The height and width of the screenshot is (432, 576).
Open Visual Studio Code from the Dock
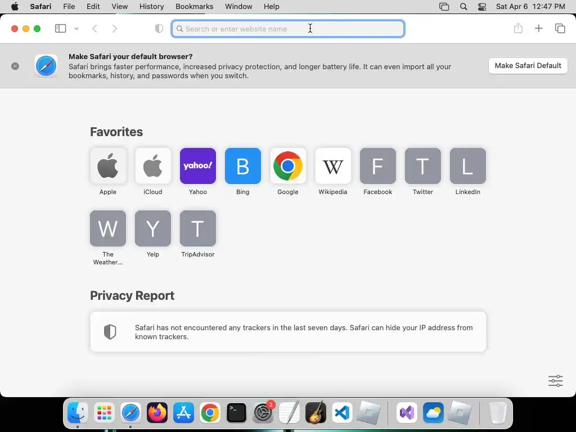pyautogui.click(x=343, y=412)
